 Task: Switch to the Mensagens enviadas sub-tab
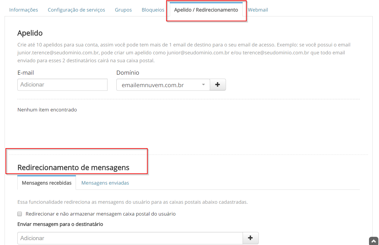tap(105, 183)
